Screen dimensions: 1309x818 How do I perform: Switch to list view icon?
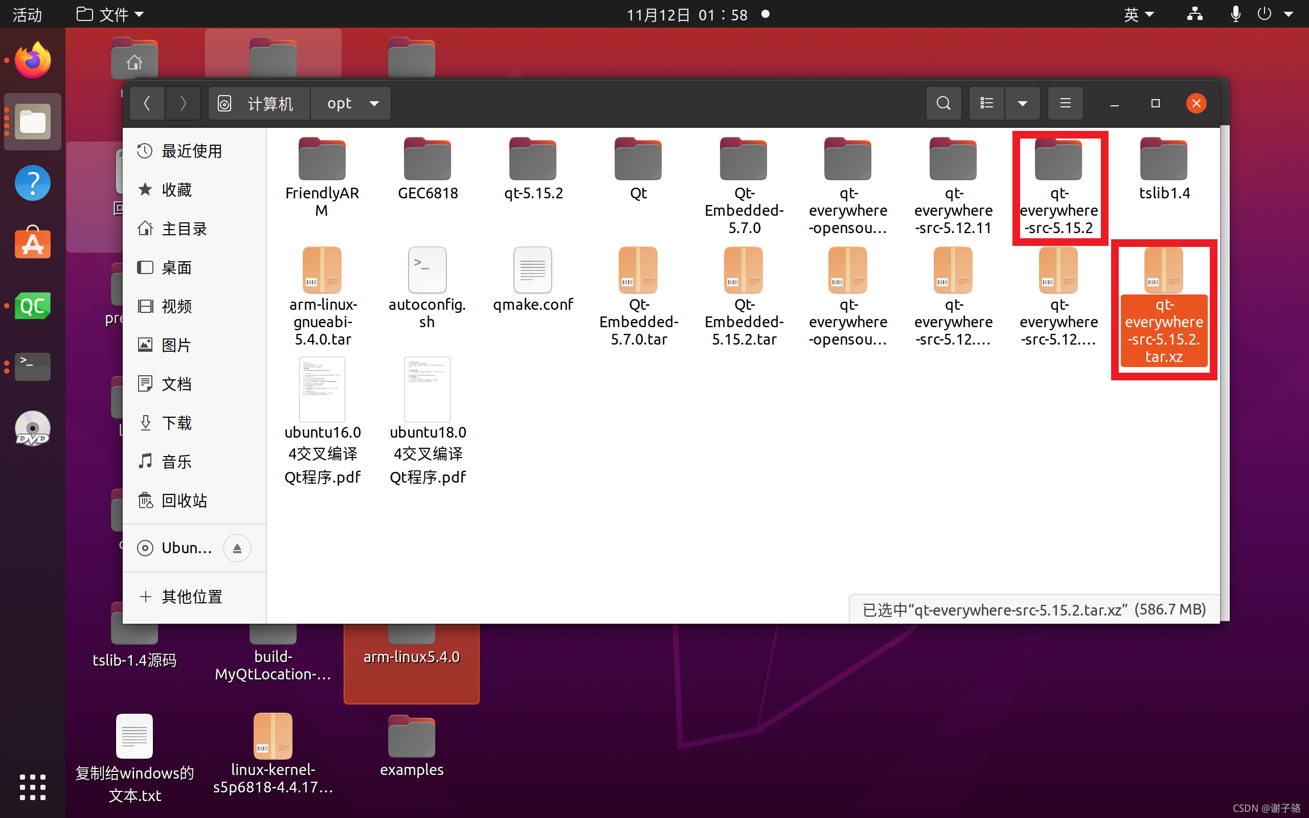987,103
